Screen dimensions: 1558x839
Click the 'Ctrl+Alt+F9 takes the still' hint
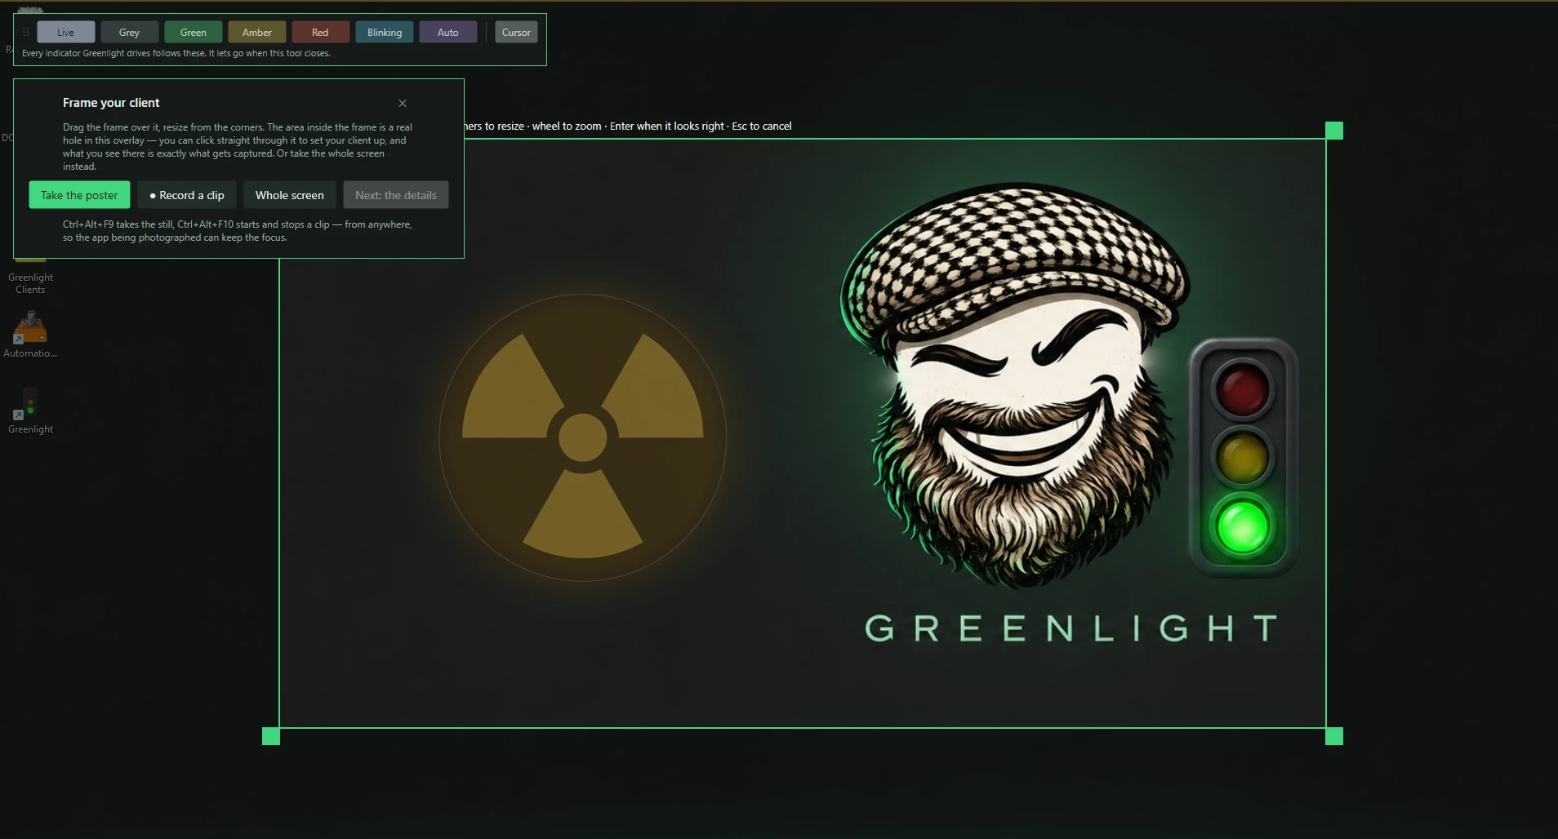118,224
